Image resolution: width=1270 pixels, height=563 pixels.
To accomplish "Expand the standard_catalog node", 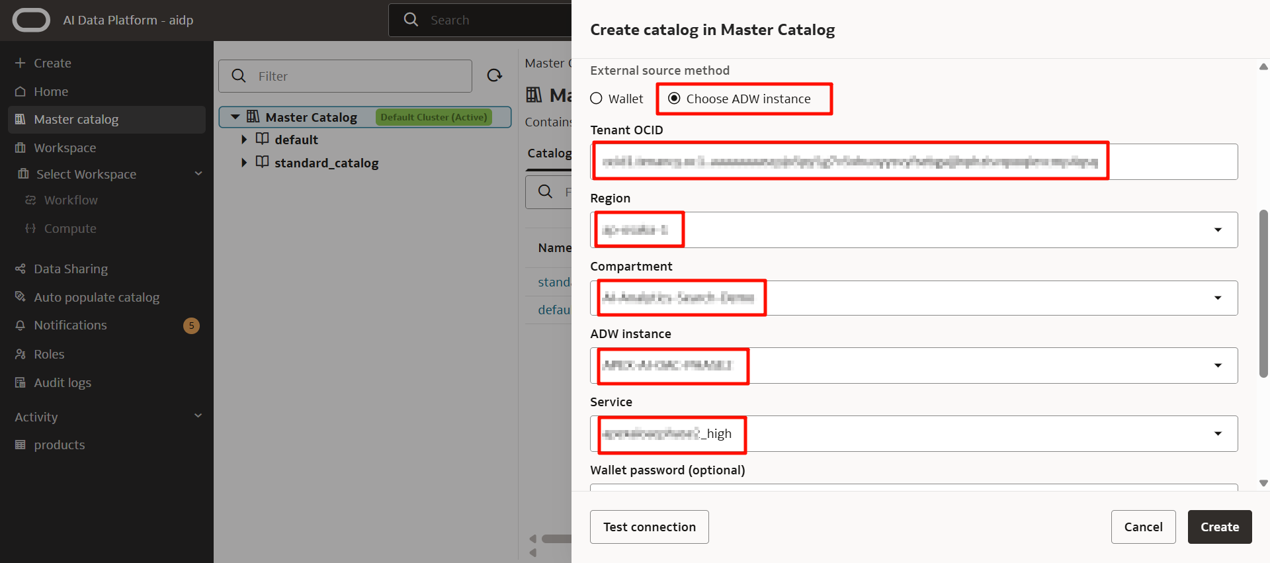I will click(x=244, y=162).
